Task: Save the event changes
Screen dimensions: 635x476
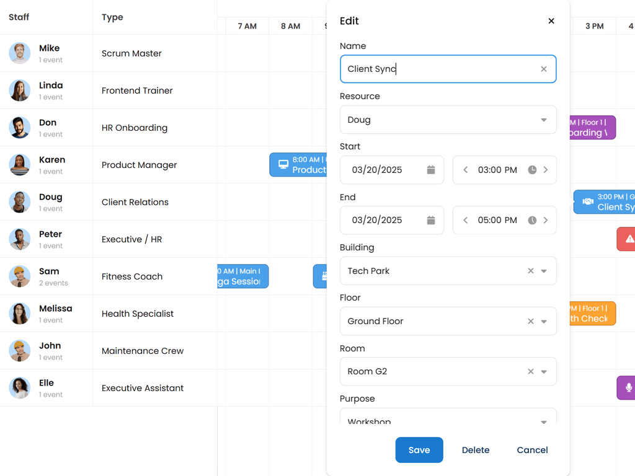Action: pyautogui.click(x=419, y=450)
